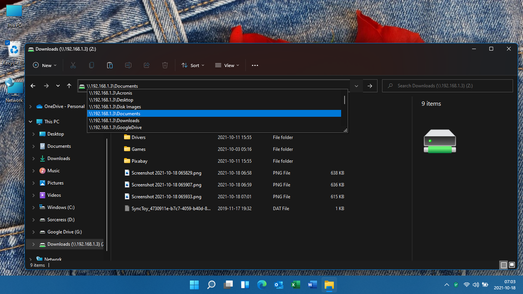Toggle address bar history dropdown arrow

point(356,86)
